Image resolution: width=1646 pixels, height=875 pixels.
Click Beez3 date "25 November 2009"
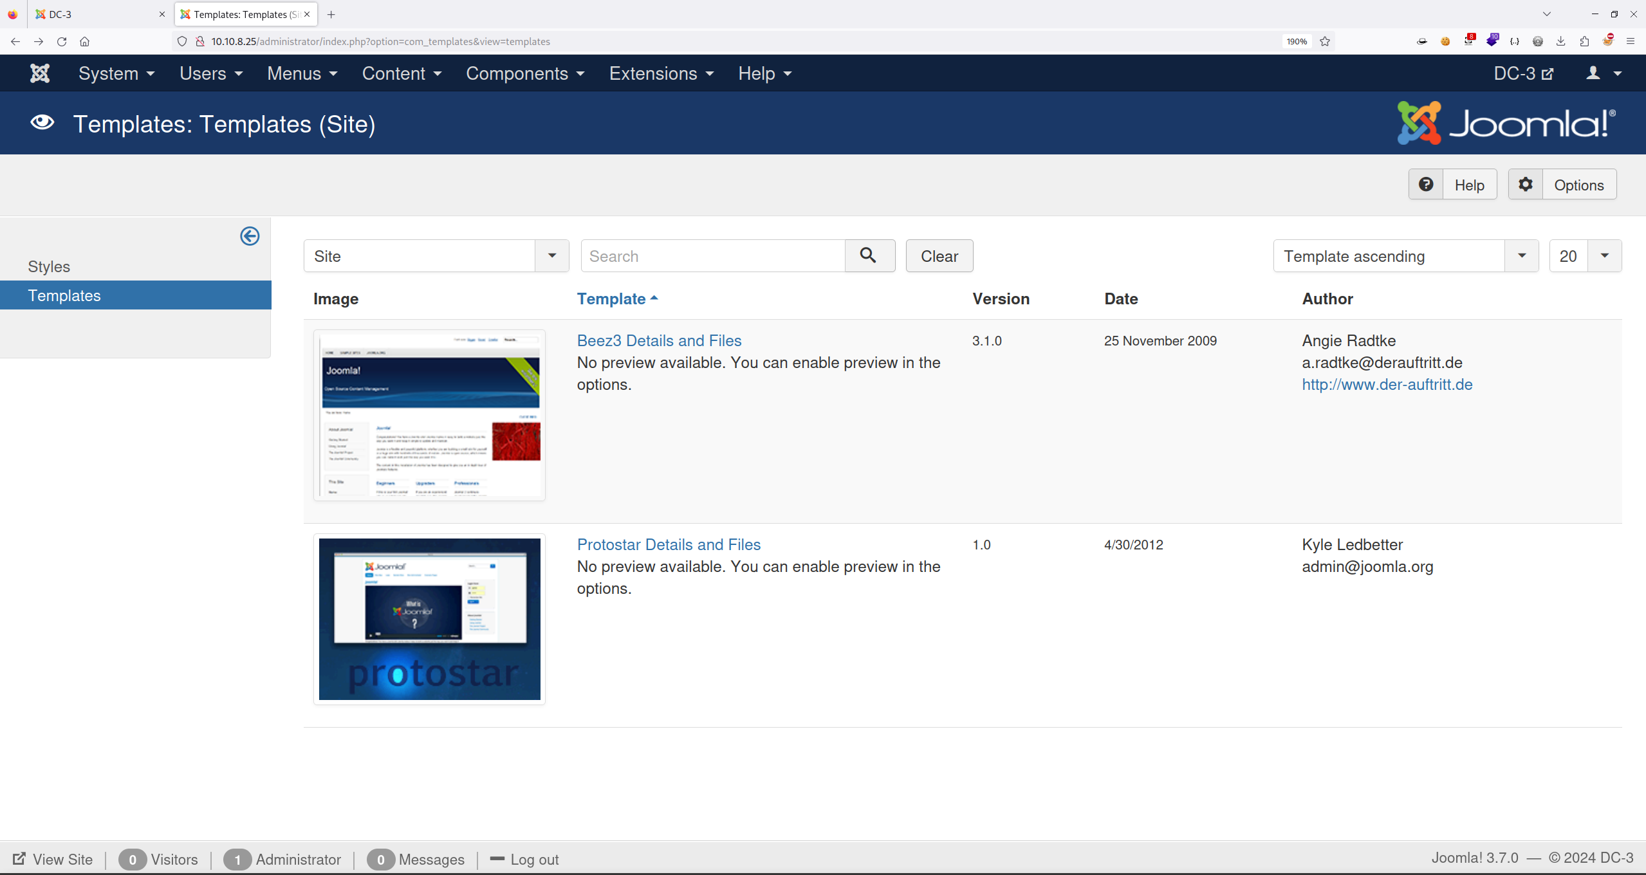click(x=1160, y=340)
